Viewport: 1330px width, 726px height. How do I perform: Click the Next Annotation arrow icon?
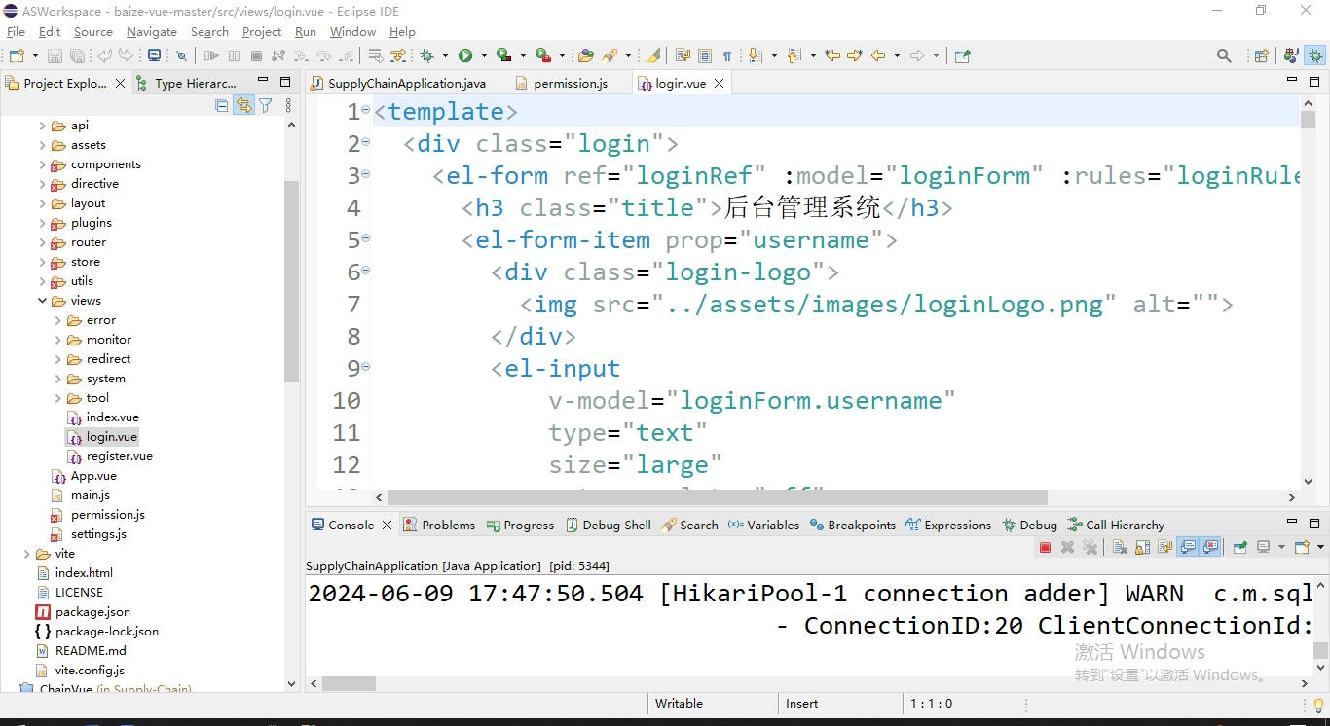click(754, 55)
